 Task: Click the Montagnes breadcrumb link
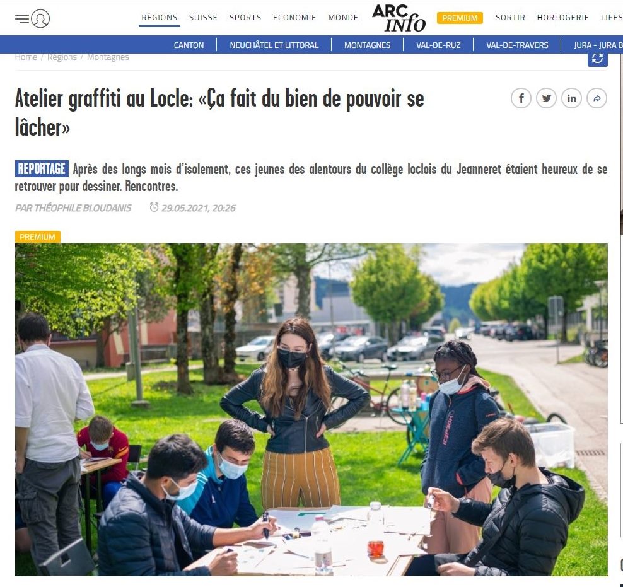pos(108,57)
